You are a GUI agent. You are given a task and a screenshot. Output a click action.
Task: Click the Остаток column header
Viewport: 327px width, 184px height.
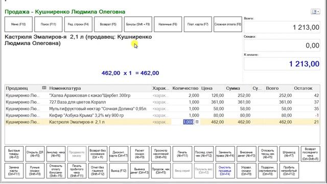[306, 88]
